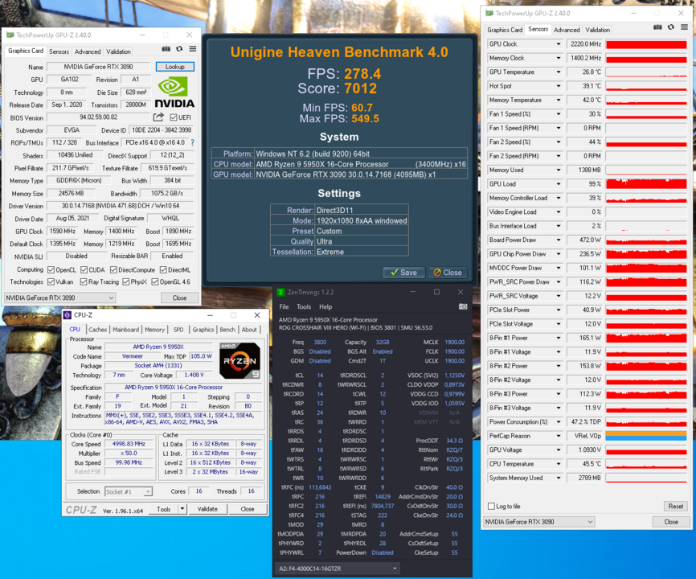Toggle the PhysX checkbox
The height and width of the screenshot is (579, 696).
(126, 282)
